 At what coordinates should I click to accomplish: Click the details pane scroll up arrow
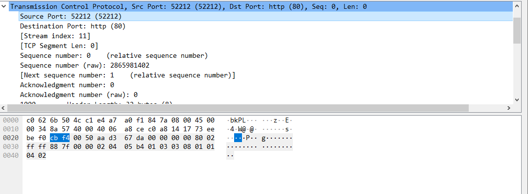[517, 6]
